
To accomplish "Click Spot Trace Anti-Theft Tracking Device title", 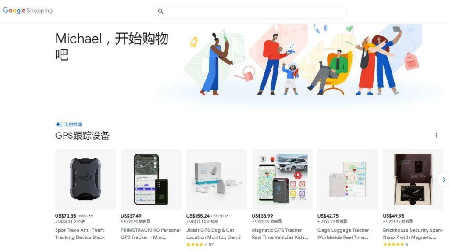I will (80, 233).
